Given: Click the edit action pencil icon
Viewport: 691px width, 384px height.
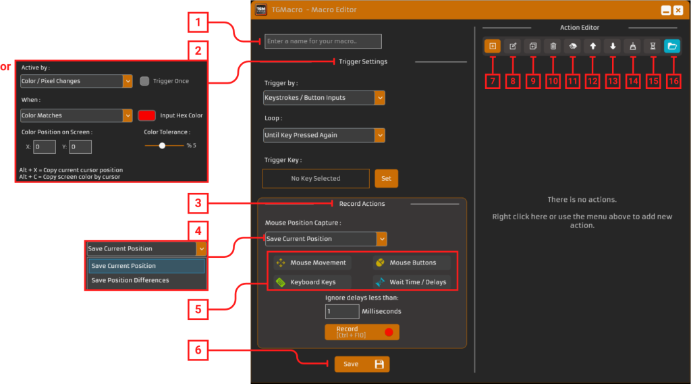Looking at the screenshot, I should [513, 47].
